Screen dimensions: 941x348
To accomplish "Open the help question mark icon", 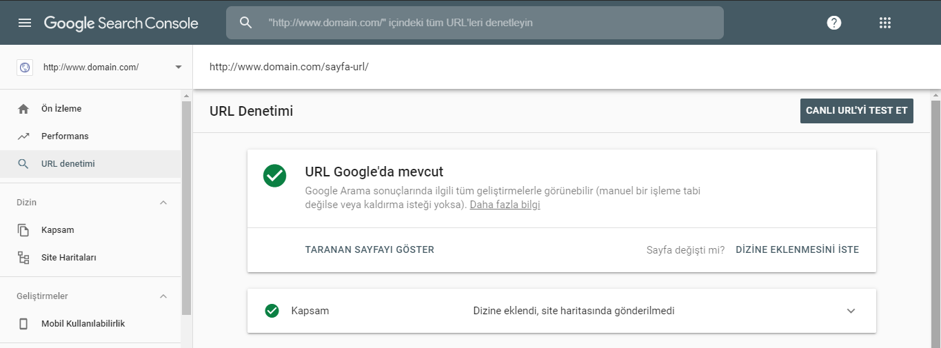I will [834, 23].
